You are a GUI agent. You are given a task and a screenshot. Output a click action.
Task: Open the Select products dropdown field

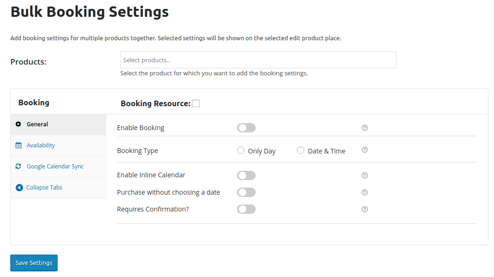[x=258, y=60]
